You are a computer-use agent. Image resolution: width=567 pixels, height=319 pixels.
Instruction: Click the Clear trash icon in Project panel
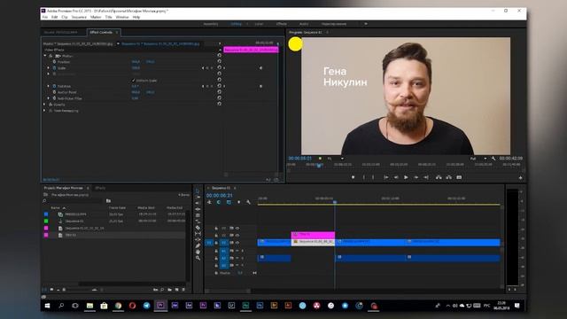tap(183, 290)
